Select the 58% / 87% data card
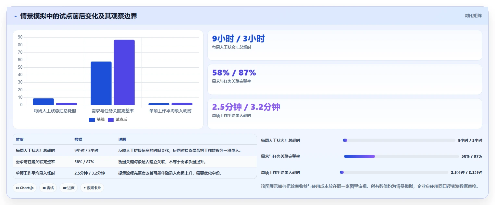The image size is (495, 205). click(x=345, y=79)
